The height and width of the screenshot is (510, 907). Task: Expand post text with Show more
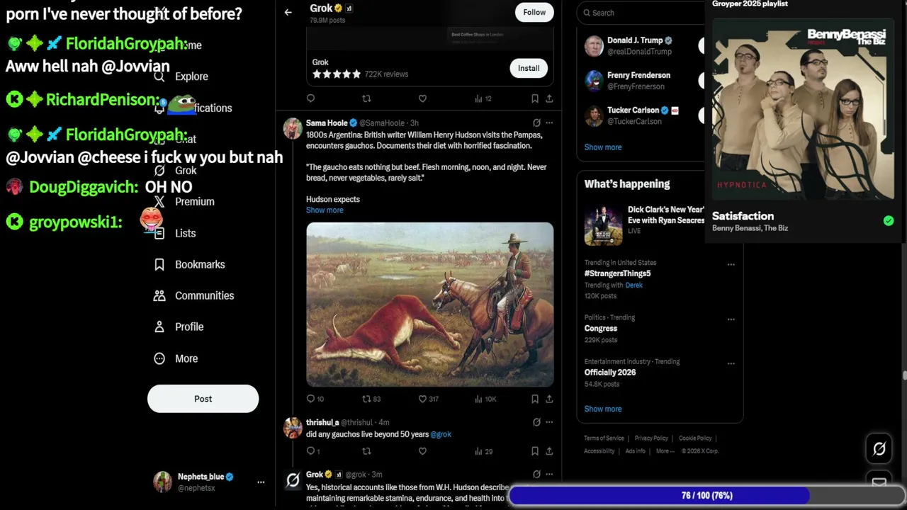point(325,210)
